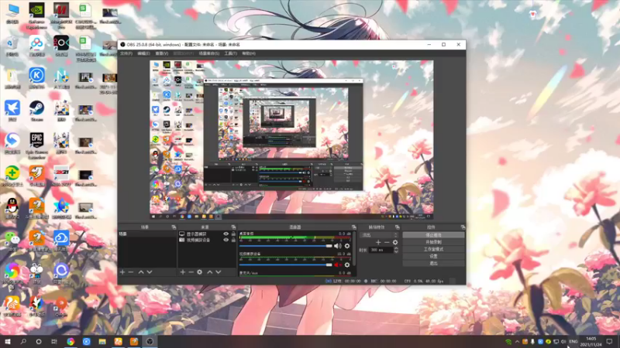The height and width of the screenshot is (348, 620).
Task: Open Kugou blue K desktop shortcut
Action: point(36,78)
